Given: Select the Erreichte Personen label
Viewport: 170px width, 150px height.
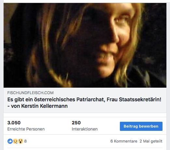Looking at the screenshot, I should [x=26, y=129].
